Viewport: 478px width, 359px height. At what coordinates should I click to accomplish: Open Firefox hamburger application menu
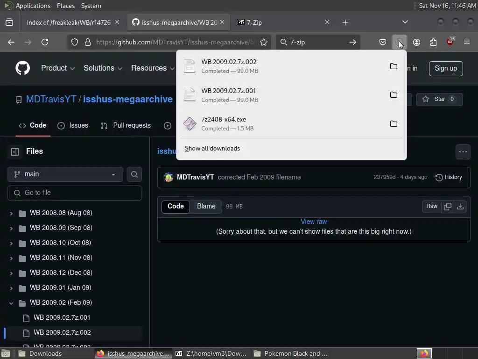click(467, 42)
